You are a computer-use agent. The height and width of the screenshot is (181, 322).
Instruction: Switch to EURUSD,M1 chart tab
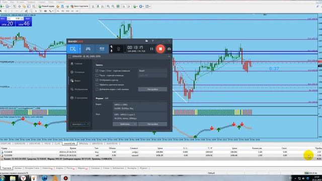click(20, 143)
